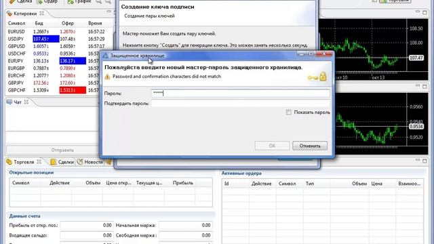Maximize the upper chart panel
This screenshot has width=434, height=244.
tap(425, 12)
